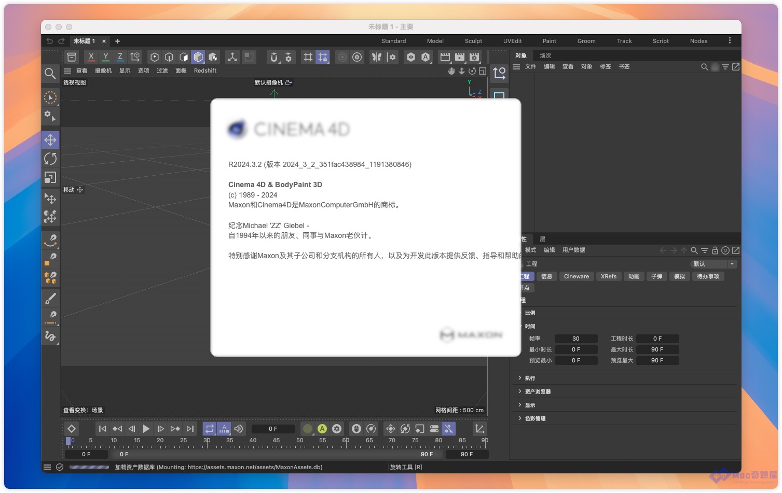The height and width of the screenshot is (493, 782).
Task: Click the timeline playhead at frame 0
Action: pyautogui.click(x=68, y=441)
